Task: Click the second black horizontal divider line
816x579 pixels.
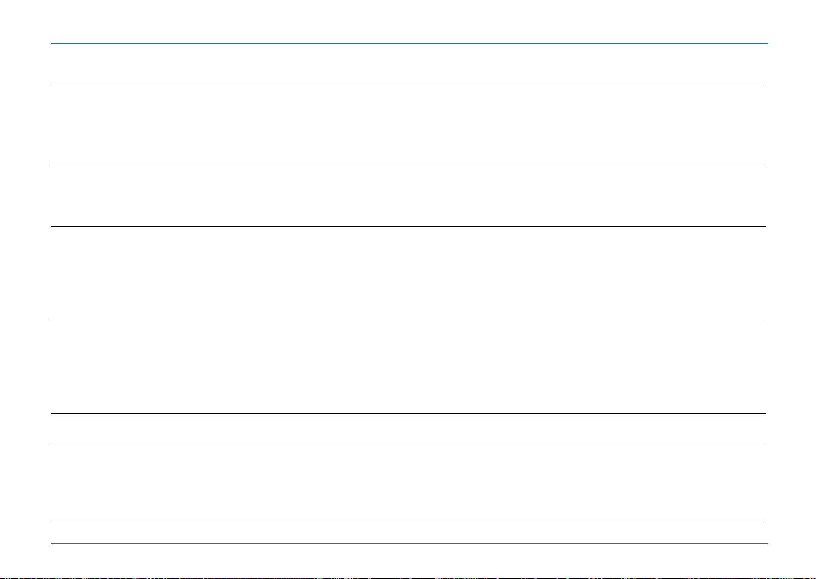Action: (408, 164)
